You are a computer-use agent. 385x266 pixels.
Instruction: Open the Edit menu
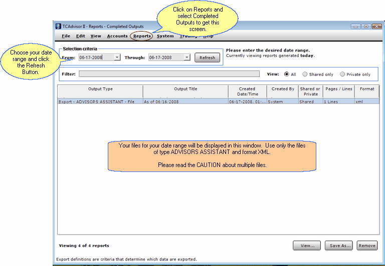coord(81,36)
